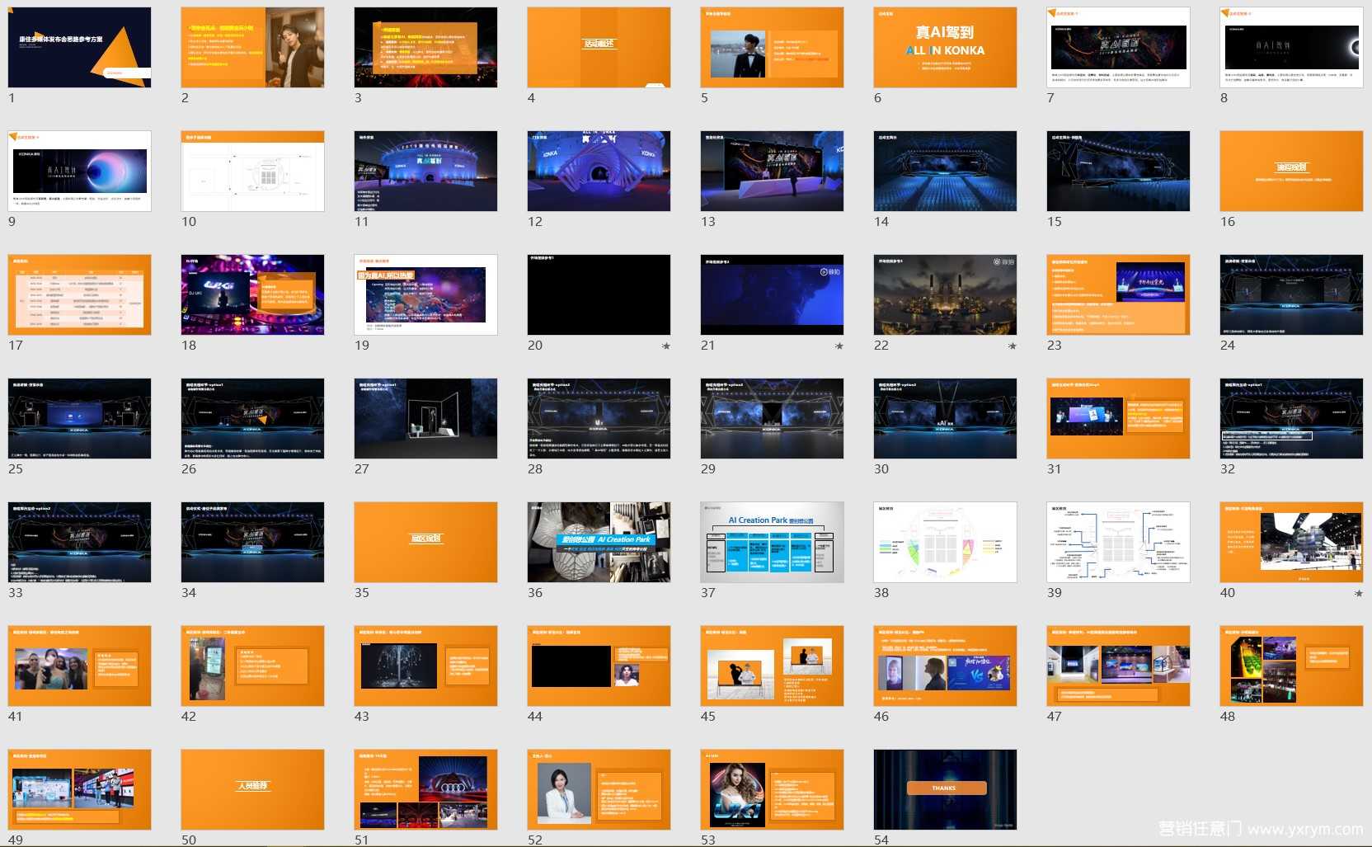Select slide 50 orange section thumbnail
Image resolution: width=1372 pixels, height=847 pixels.
pyautogui.click(x=252, y=789)
